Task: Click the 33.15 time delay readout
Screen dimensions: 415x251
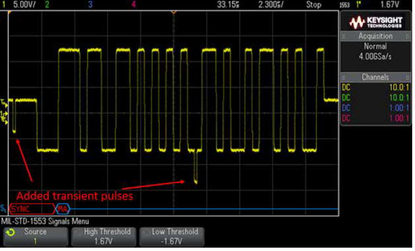Action: 228,4
